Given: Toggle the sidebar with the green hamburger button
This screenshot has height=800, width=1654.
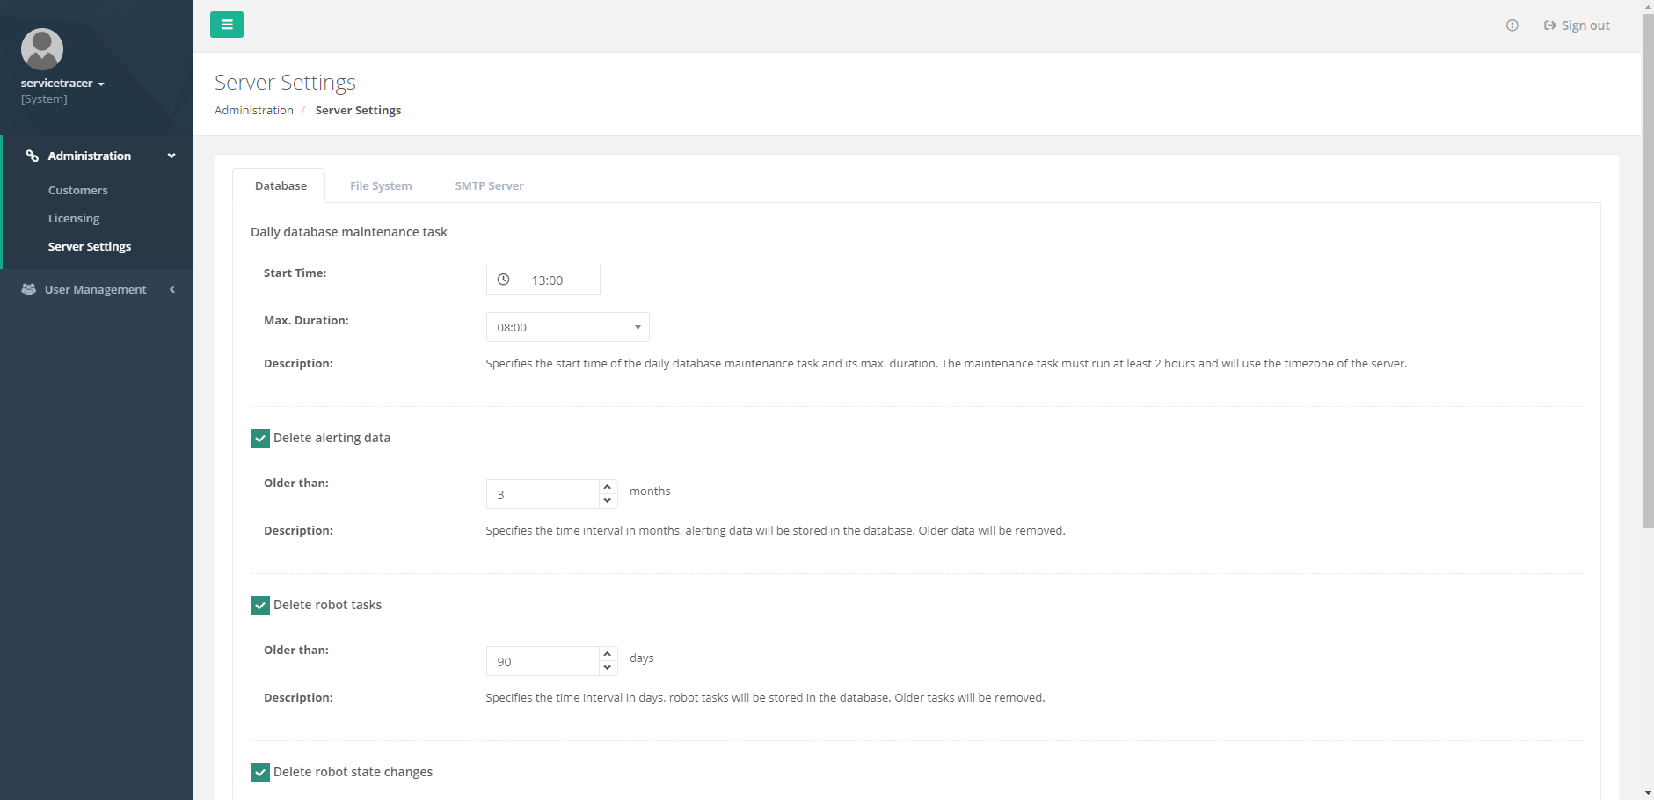Looking at the screenshot, I should 227,25.
